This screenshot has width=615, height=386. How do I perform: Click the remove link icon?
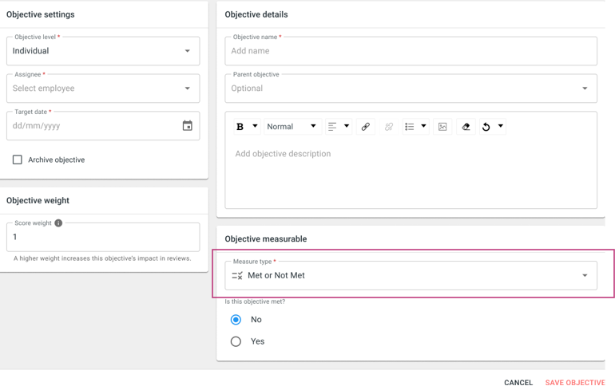pos(389,127)
